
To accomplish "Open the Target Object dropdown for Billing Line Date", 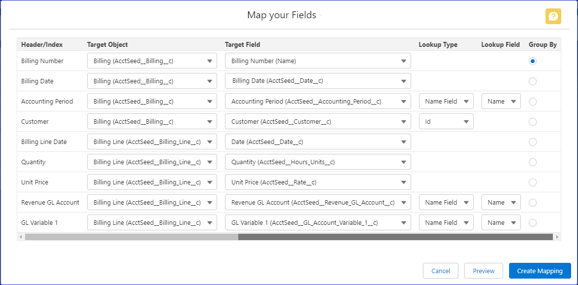I will click(152, 142).
